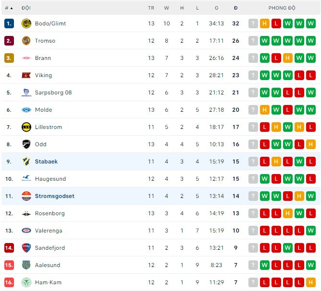
Task: Sort table by rank number column
Action: pyautogui.click(x=9, y=8)
